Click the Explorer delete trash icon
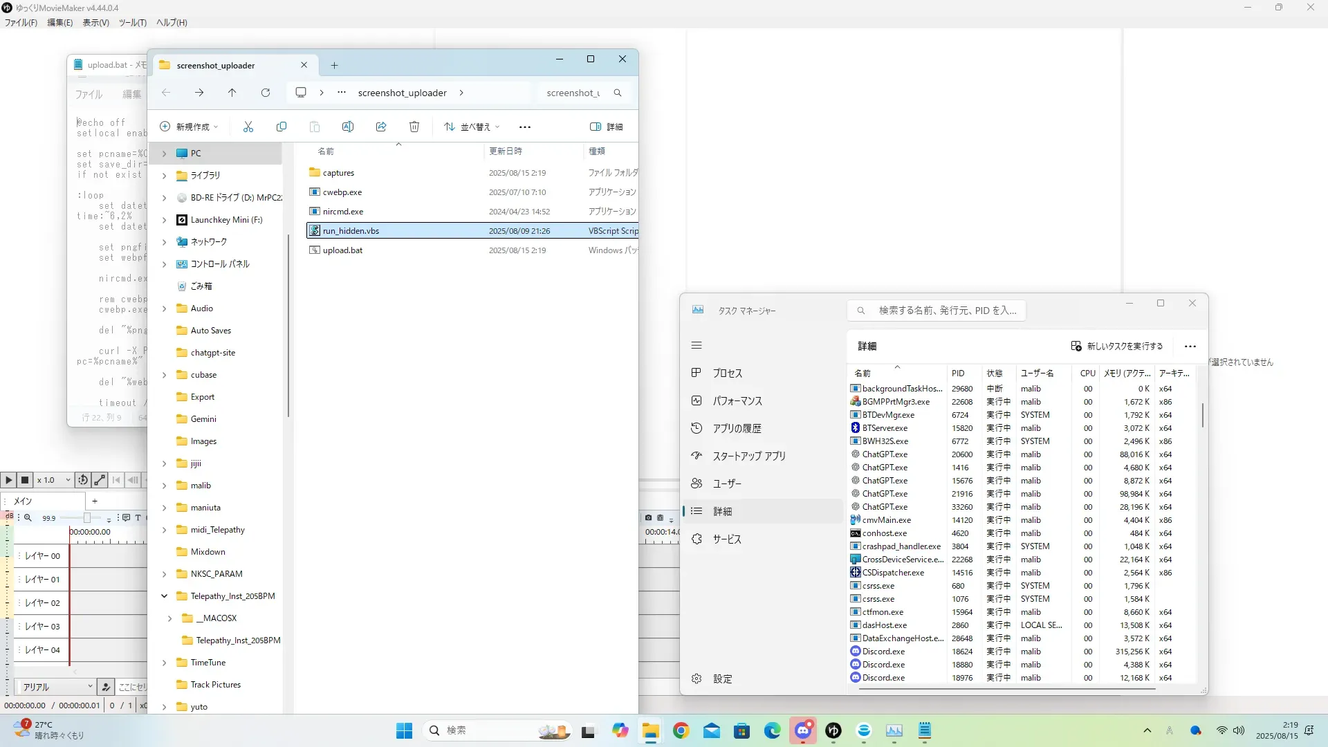 coord(414,127)
